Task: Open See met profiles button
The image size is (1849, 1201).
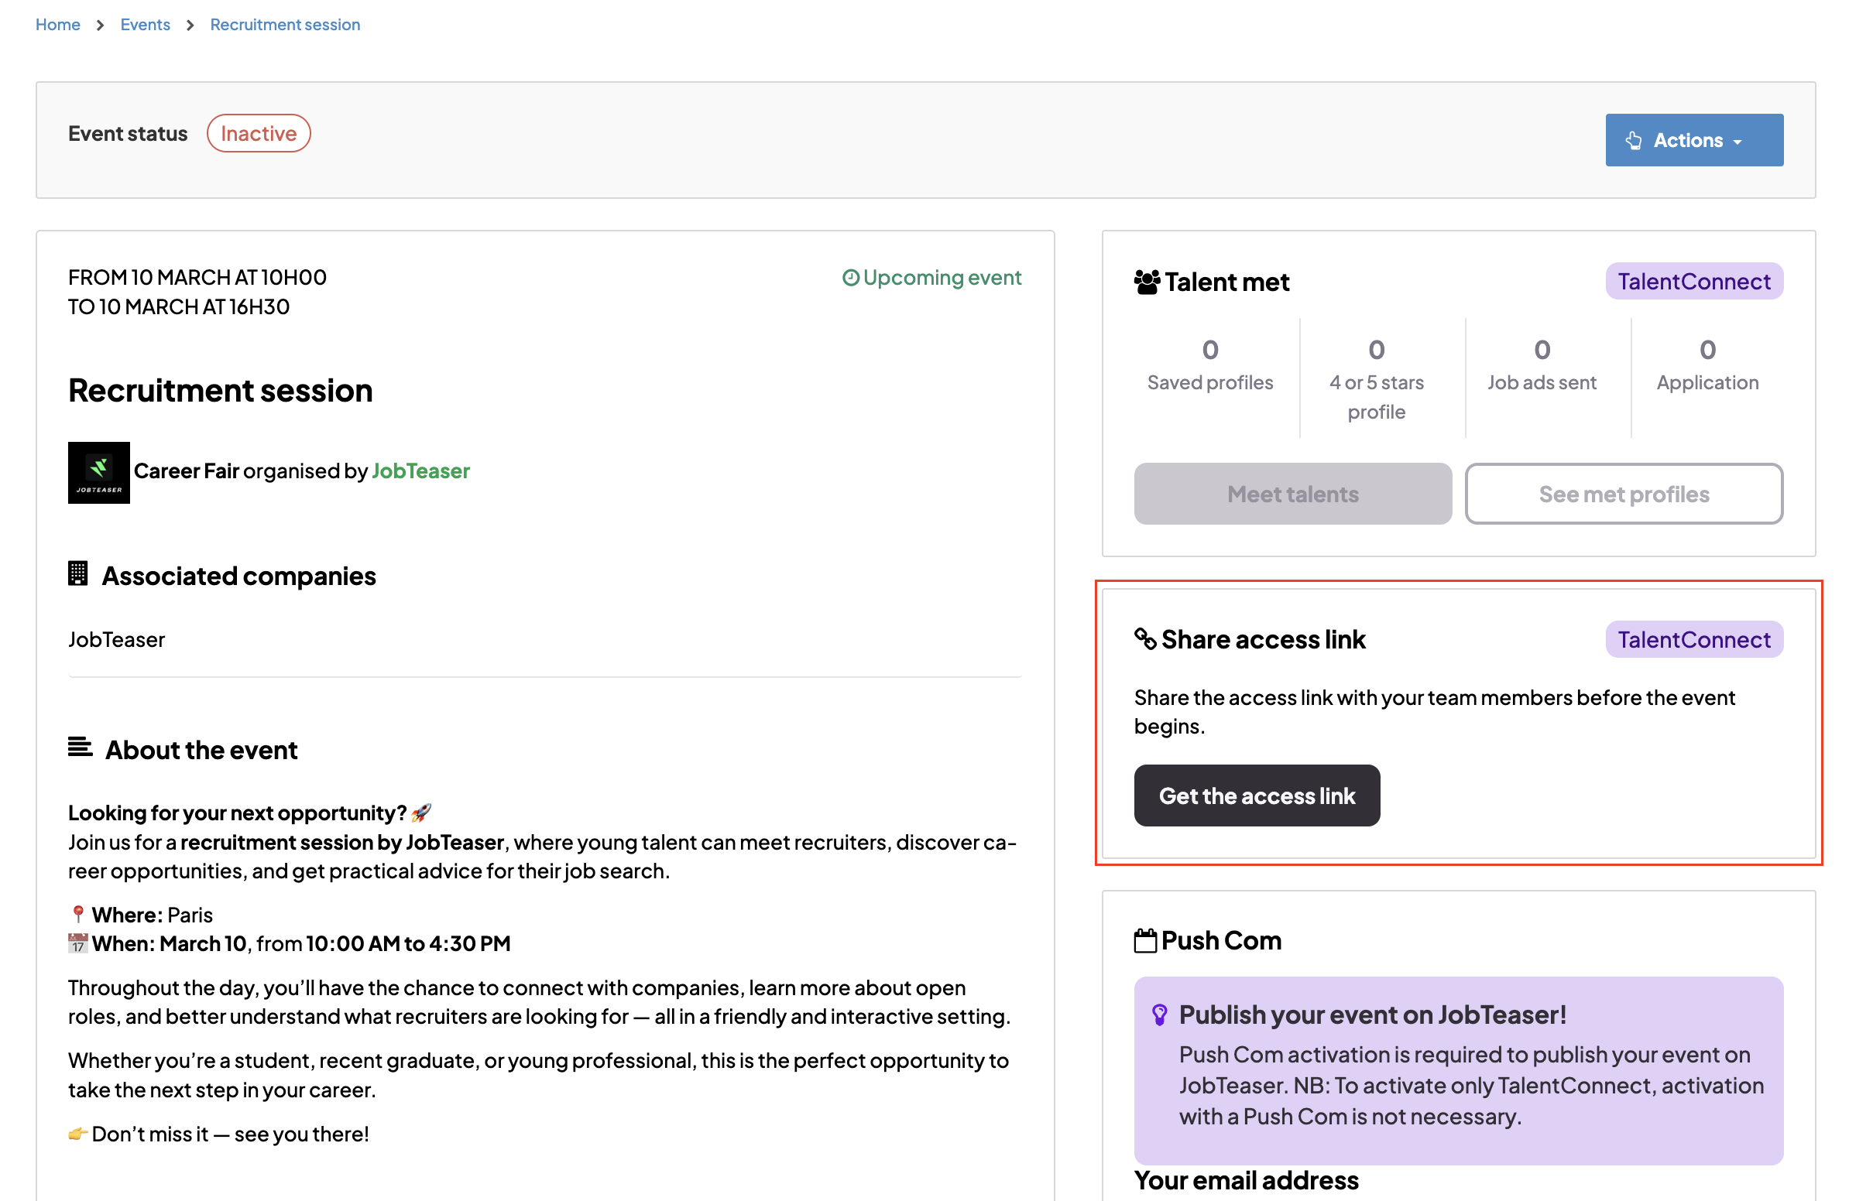Action: [x=1624, y=494]
